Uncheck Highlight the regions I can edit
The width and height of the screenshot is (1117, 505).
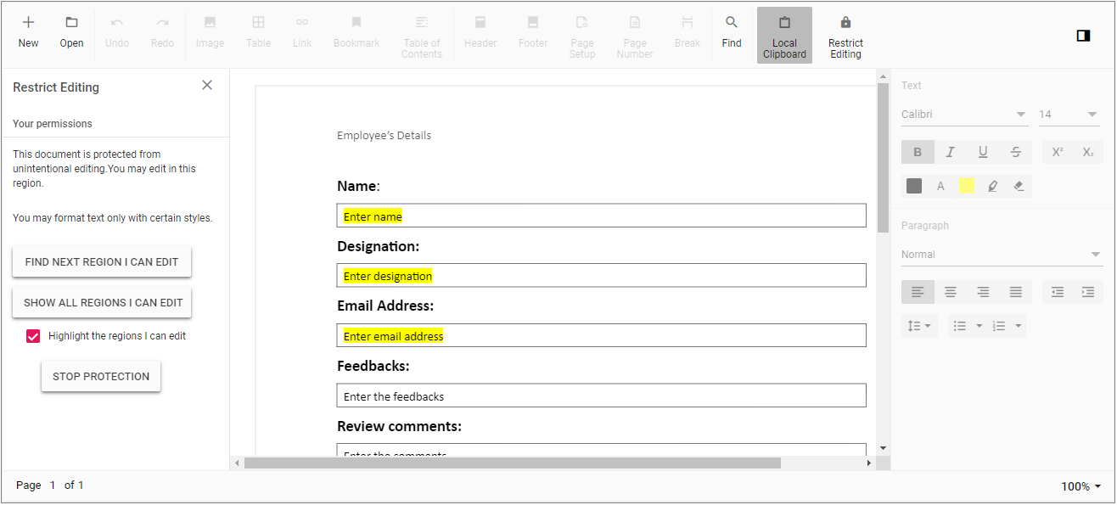point(33,336)
